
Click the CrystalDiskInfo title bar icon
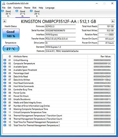(4, 4)
